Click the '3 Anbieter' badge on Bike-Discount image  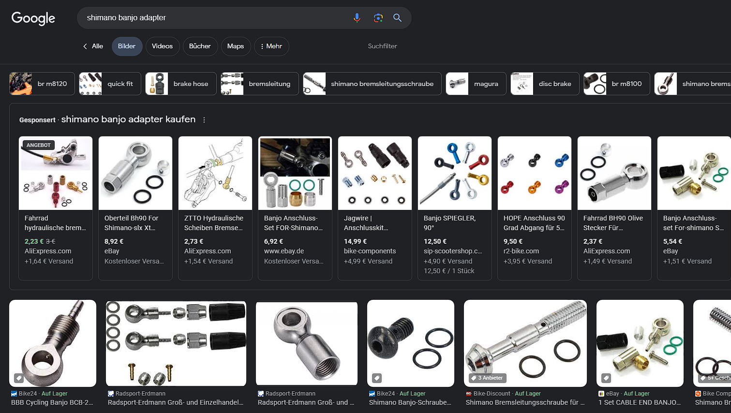tap(487, 378)
